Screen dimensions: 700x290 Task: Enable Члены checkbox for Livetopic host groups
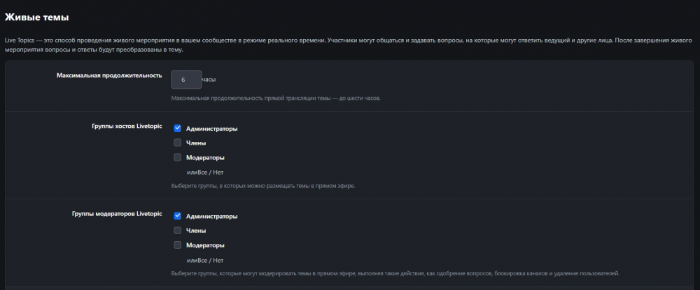coord(178,143)
